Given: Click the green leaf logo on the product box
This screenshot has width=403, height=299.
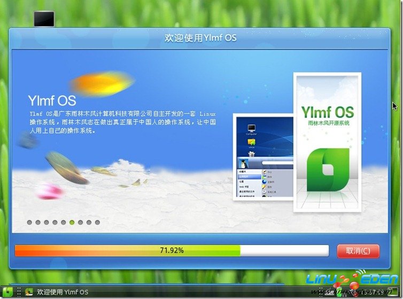Looking at the screenshot, I should pos(328,170).
